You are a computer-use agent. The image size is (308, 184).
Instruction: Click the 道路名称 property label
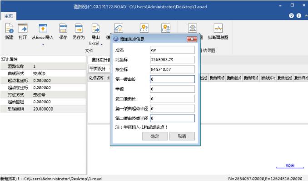pyautogui.click(x=16, y=67)
